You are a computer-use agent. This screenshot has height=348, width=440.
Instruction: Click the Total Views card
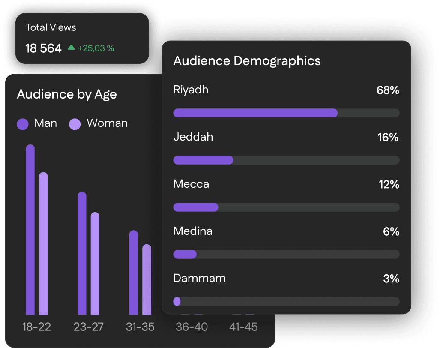pyautogui.click(x=82, y=38)
